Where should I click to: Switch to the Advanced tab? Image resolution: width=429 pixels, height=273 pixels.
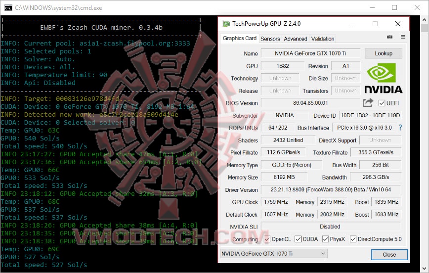(296, 39)
